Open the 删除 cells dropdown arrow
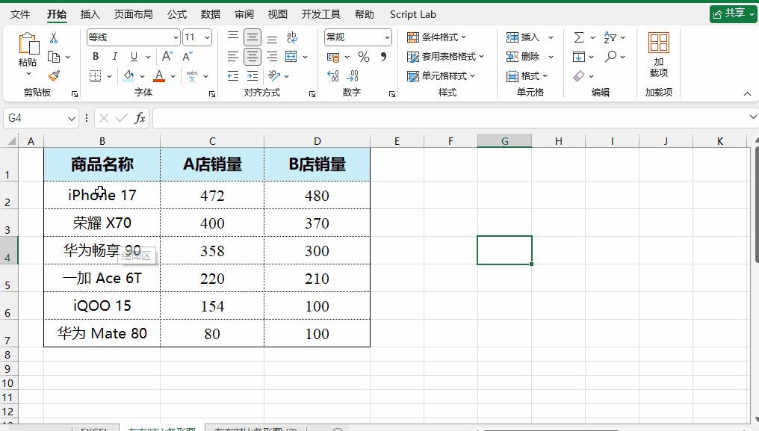Screen dimensions: 759x431 [551, 57]
